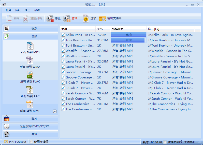The width and height of the screenshot is (203, 145).
Task: Click the 音频 music note icon
Action: [x=6, y=36]
